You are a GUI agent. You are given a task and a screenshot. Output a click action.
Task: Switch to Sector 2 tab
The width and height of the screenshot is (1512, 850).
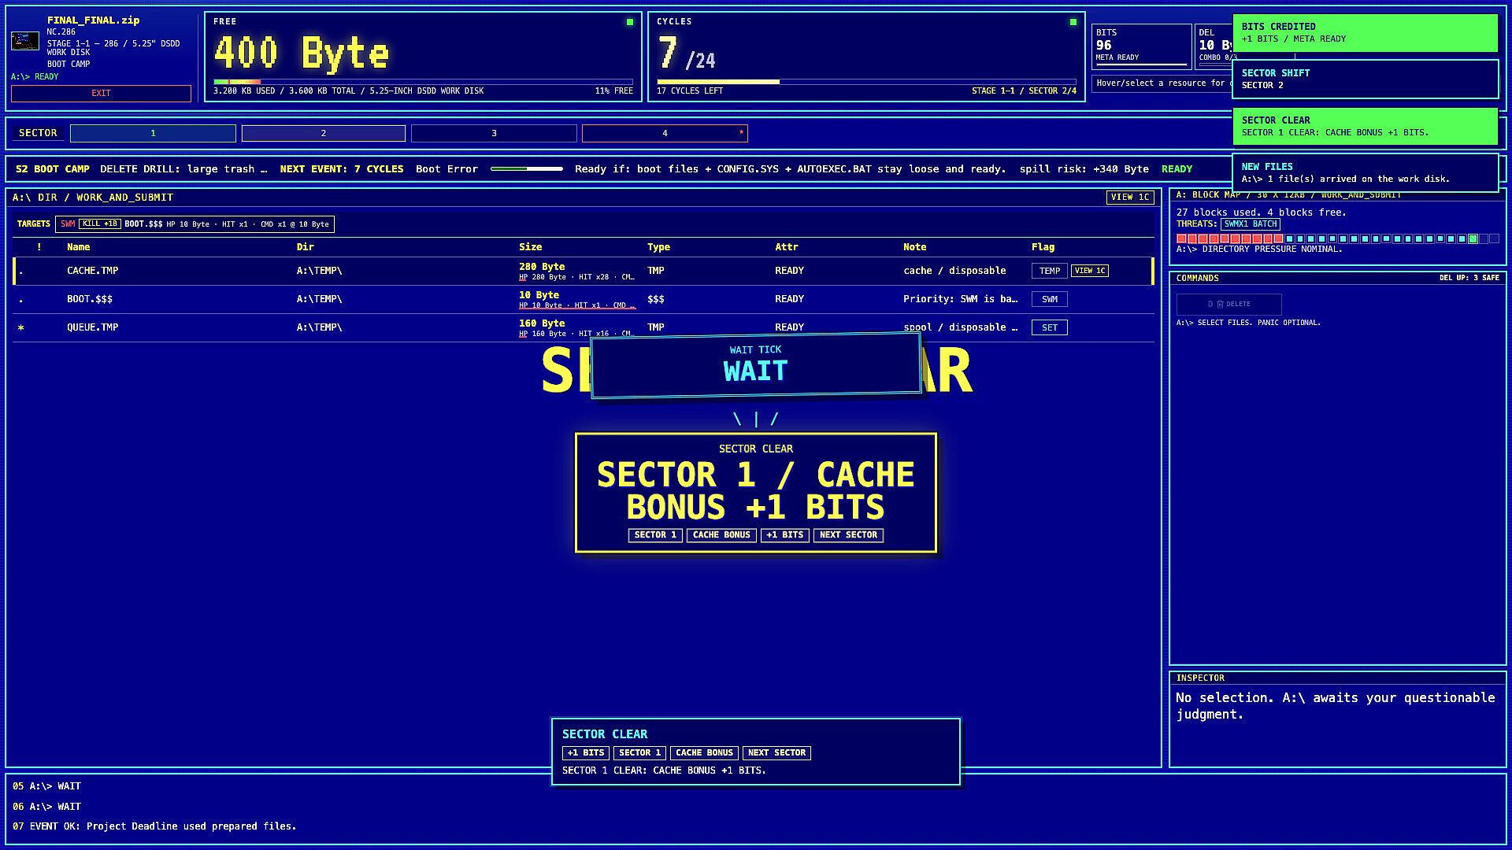click(324, 134)
